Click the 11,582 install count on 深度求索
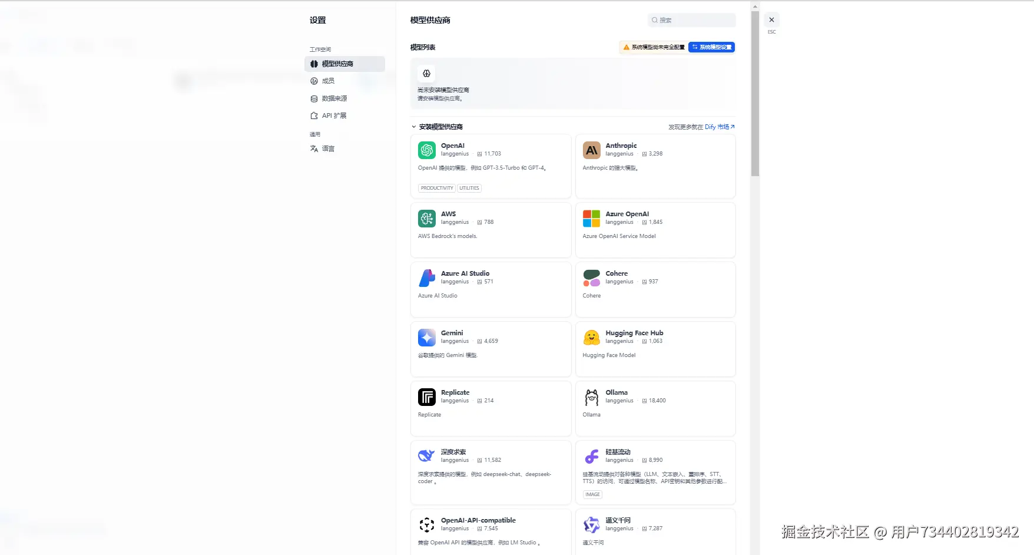The height and width of the screenshot is (555, 1034). pos(493,461)
